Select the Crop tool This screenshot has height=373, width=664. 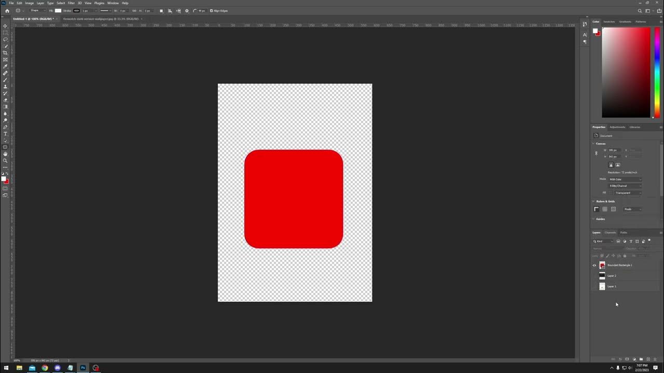click(x=5, y=53)
